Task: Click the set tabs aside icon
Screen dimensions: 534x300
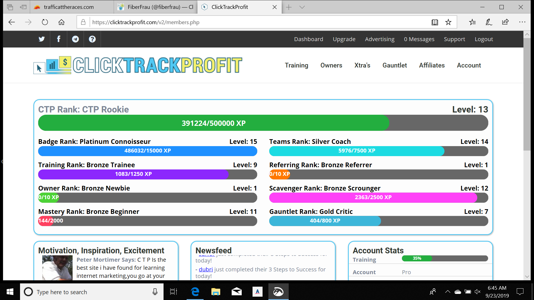Action: [x=23, y=7]
